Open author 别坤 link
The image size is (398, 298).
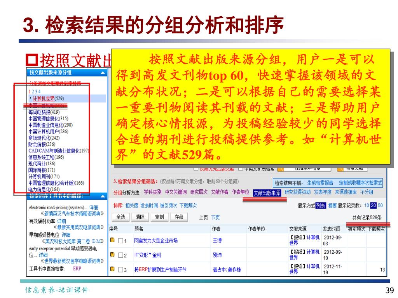217,255
